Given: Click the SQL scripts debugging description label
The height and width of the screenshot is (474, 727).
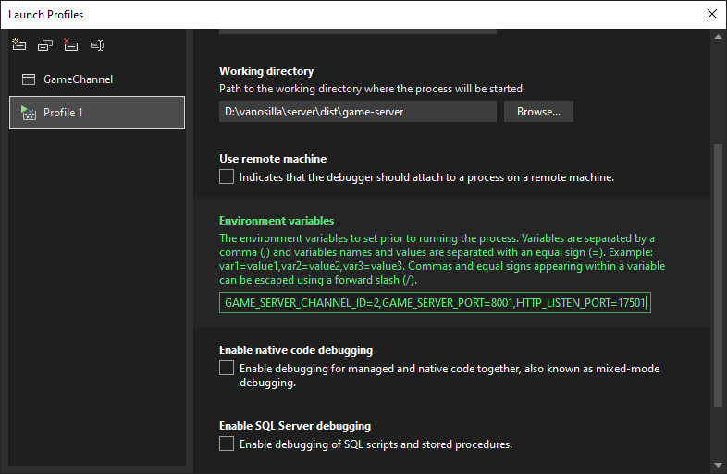Looking at the screenshot, I should [376, 444].
